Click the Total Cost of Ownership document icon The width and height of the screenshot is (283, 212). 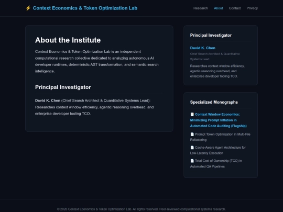192,161
